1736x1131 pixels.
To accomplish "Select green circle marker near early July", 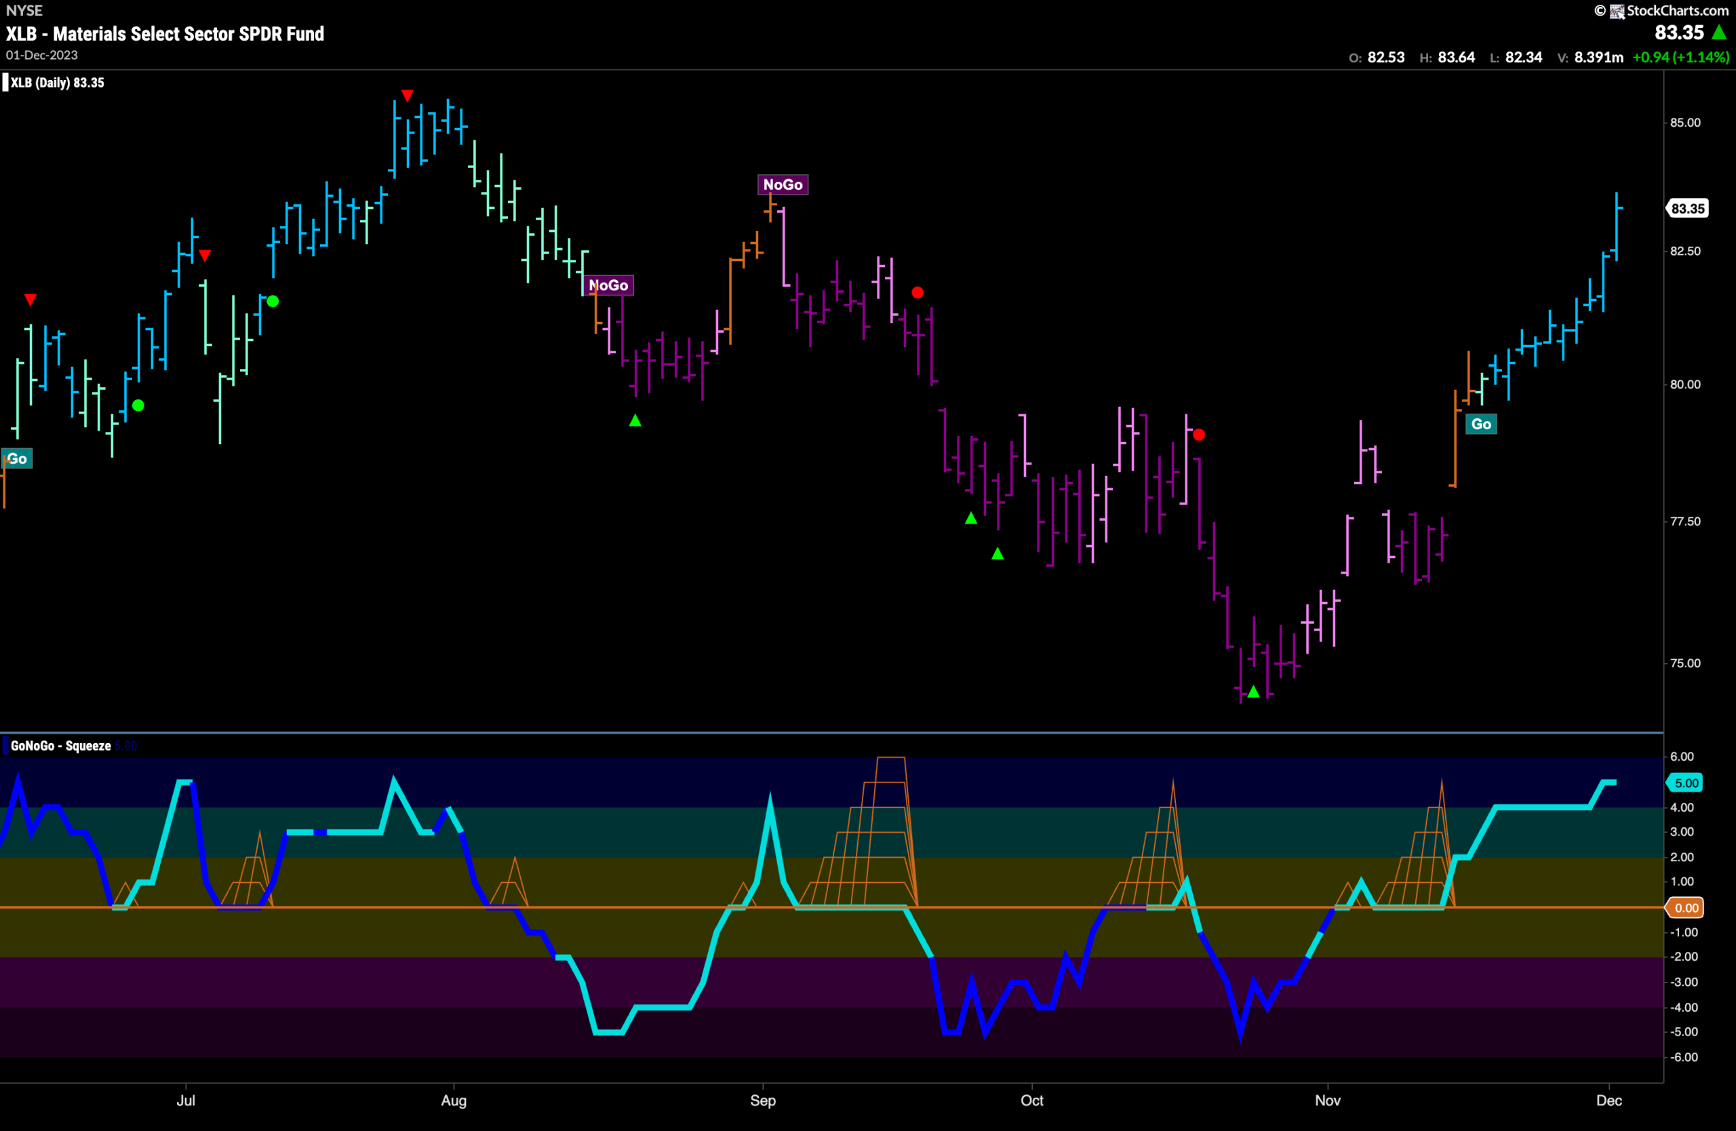I will click(x=273, y=301).
